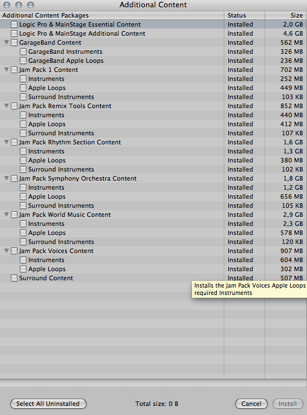Enable the Jam Pack World Music Content checkbox
Image resolution: width=307 pixels, height=415 pixels.
(x=14, y=215)
